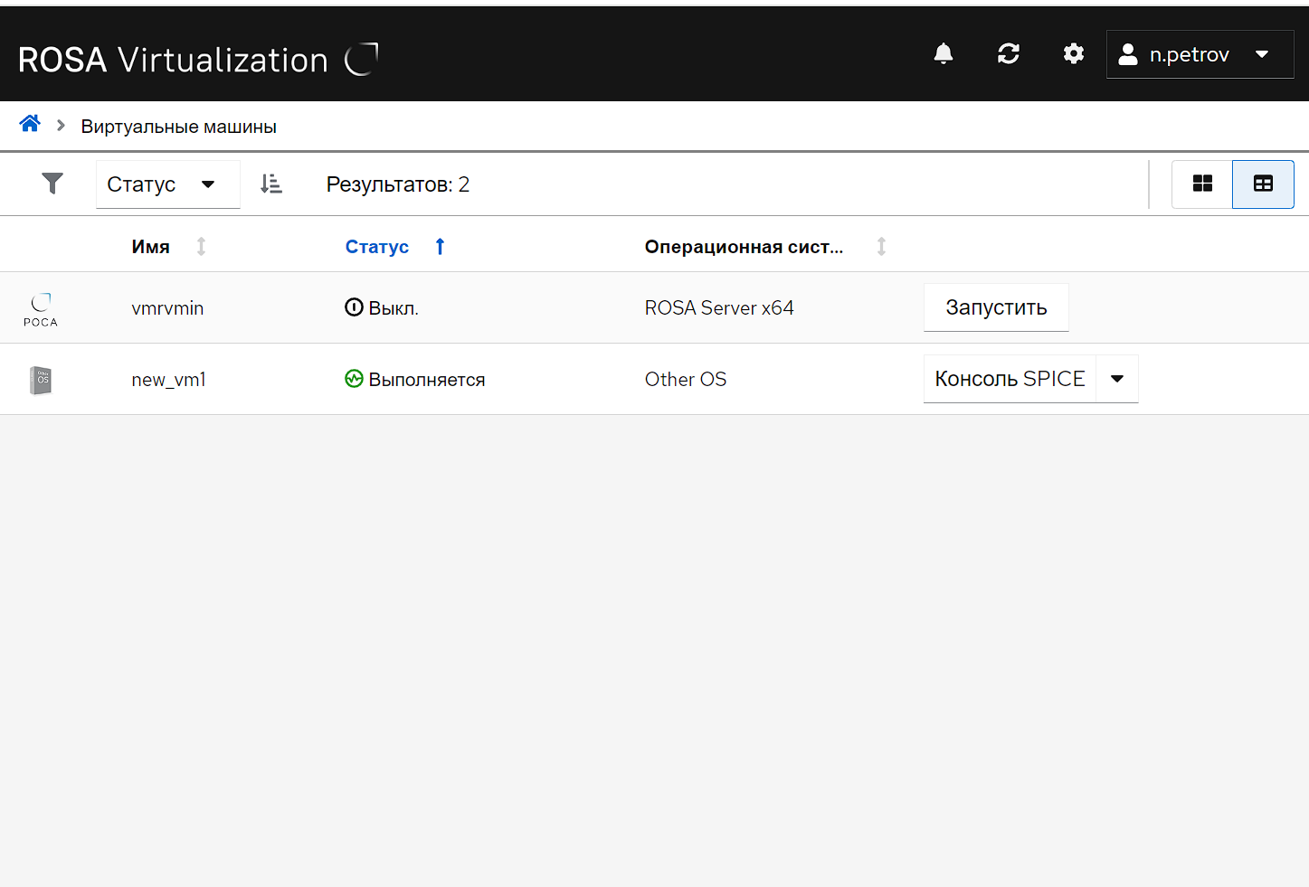This screenshot has width=1309, height=887.
Task: Go home using the house icon
Action: pos(30,124)
